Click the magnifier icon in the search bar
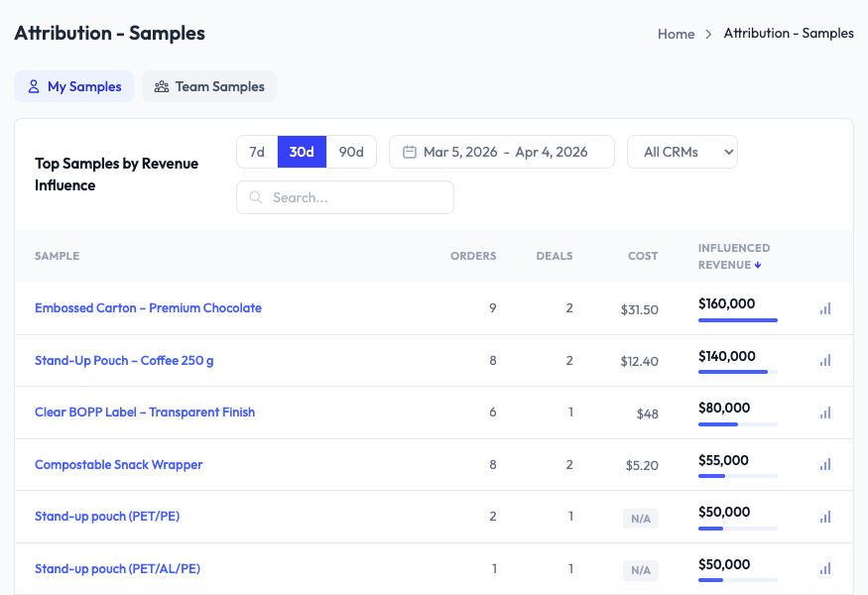This screenshot has height=595, width=868. click(x=255, y=197)
